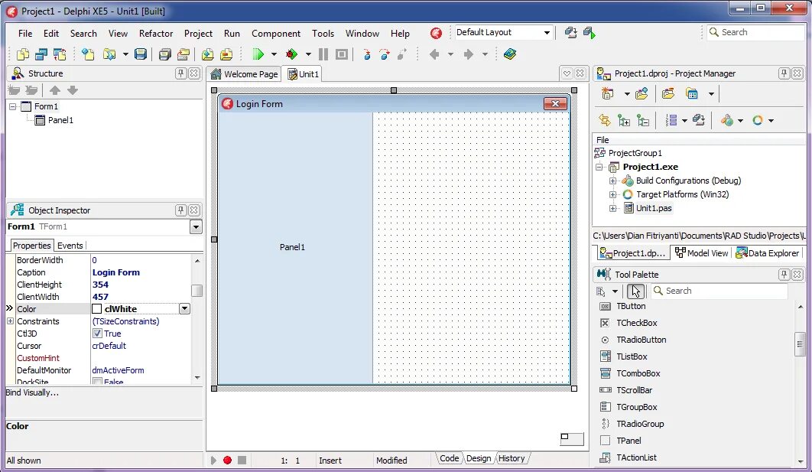Expand the Constraints property
This screenshot has height=472, width=812.
[10, 321]
